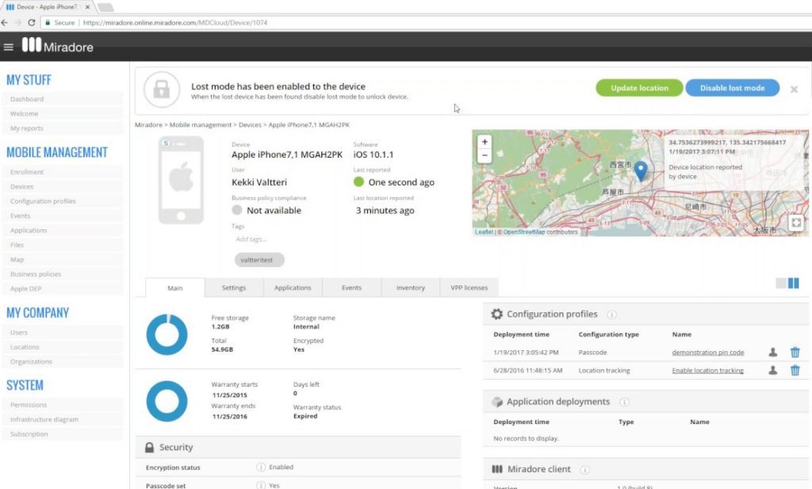This screenshot has height=489, width=812.
Task: Open Subscription in sidebar
Action: 63,434
